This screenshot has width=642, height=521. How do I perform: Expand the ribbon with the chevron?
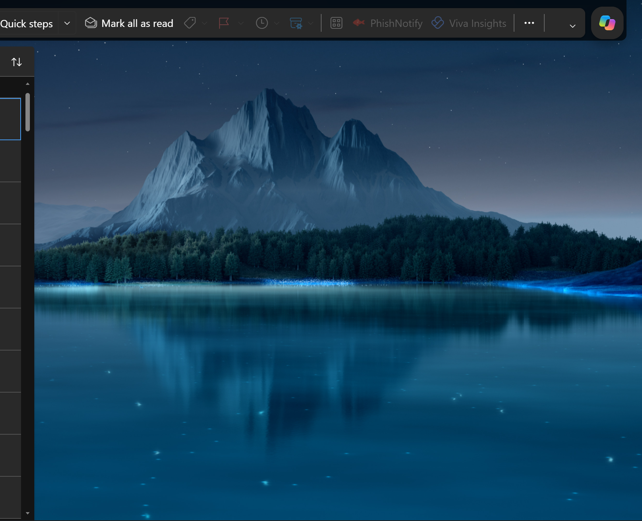(x=572, y=26)
